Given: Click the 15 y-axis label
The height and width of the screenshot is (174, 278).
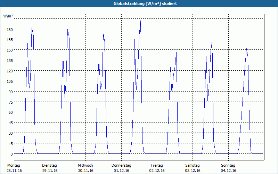Looking at the screenshot, I should pos(10,144).
